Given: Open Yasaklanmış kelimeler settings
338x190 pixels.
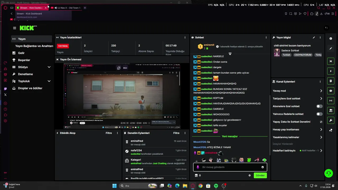Looking at the screenshot, I should (298, 137).
